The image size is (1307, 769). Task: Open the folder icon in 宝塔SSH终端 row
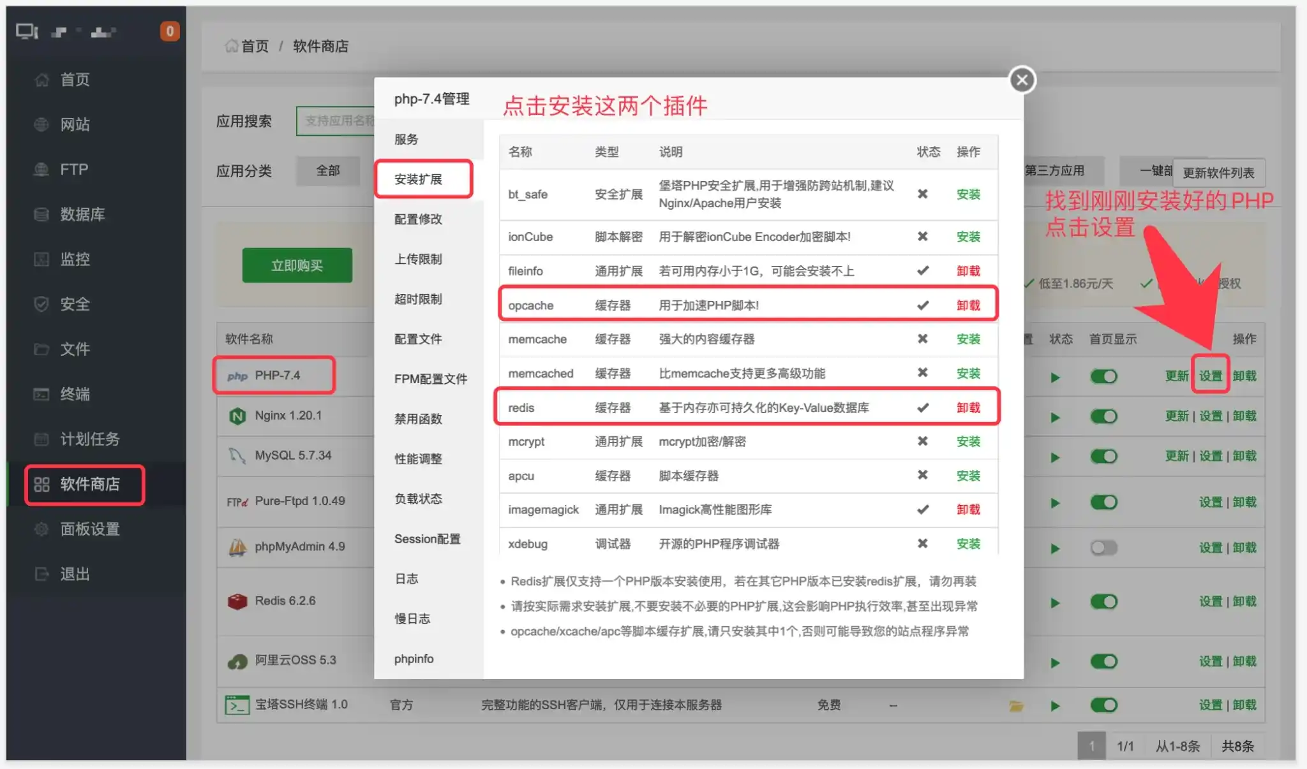pos(1017,705)
